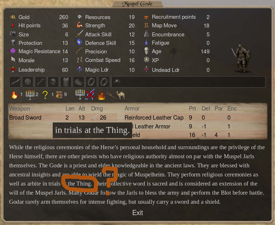This screenshot has width=275, height=225.
Task: Select the first ring misc slot
Action: (x=91, y=82)
